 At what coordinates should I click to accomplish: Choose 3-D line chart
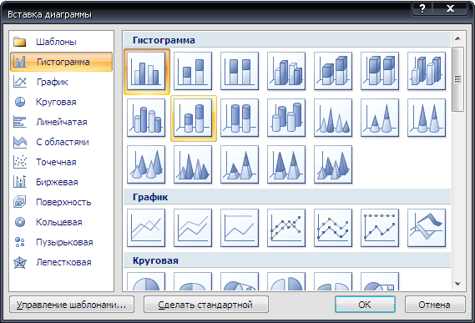pyautogui.click(x=427, y=228)
